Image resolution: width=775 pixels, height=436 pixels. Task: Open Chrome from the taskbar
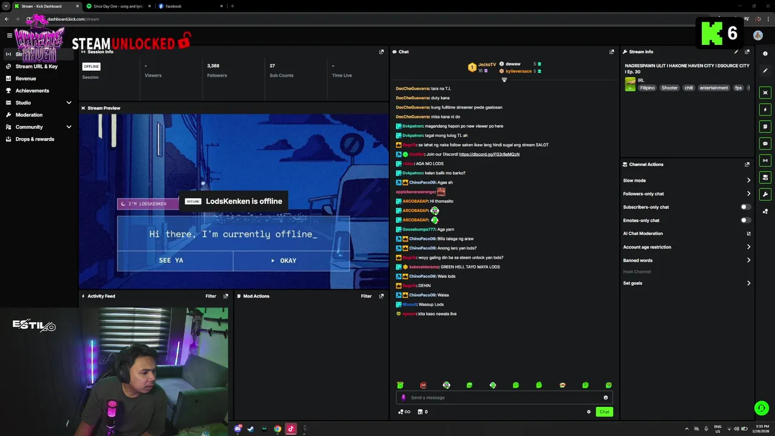coord(277,429)
